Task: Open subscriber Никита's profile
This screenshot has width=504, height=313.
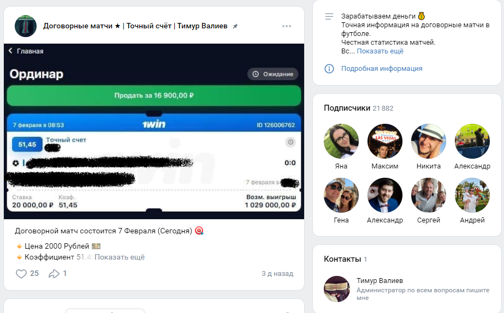Action: click(429, 141)
